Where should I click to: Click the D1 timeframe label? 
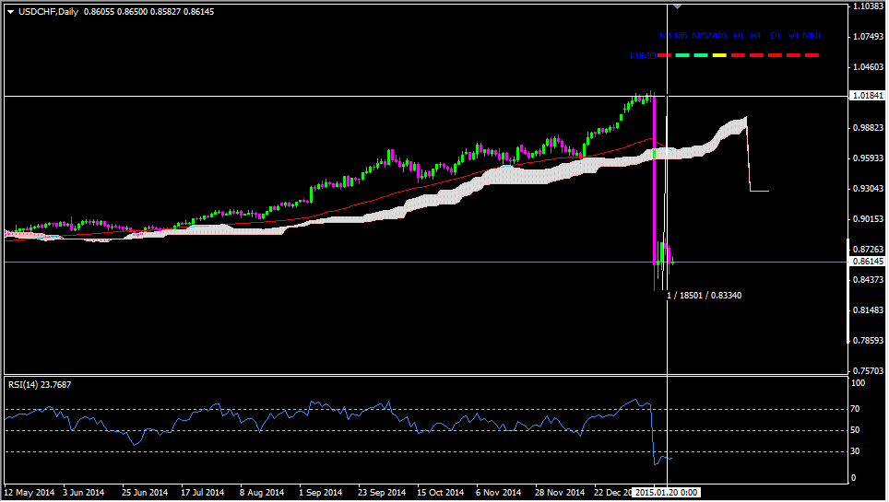click(775, 36)
